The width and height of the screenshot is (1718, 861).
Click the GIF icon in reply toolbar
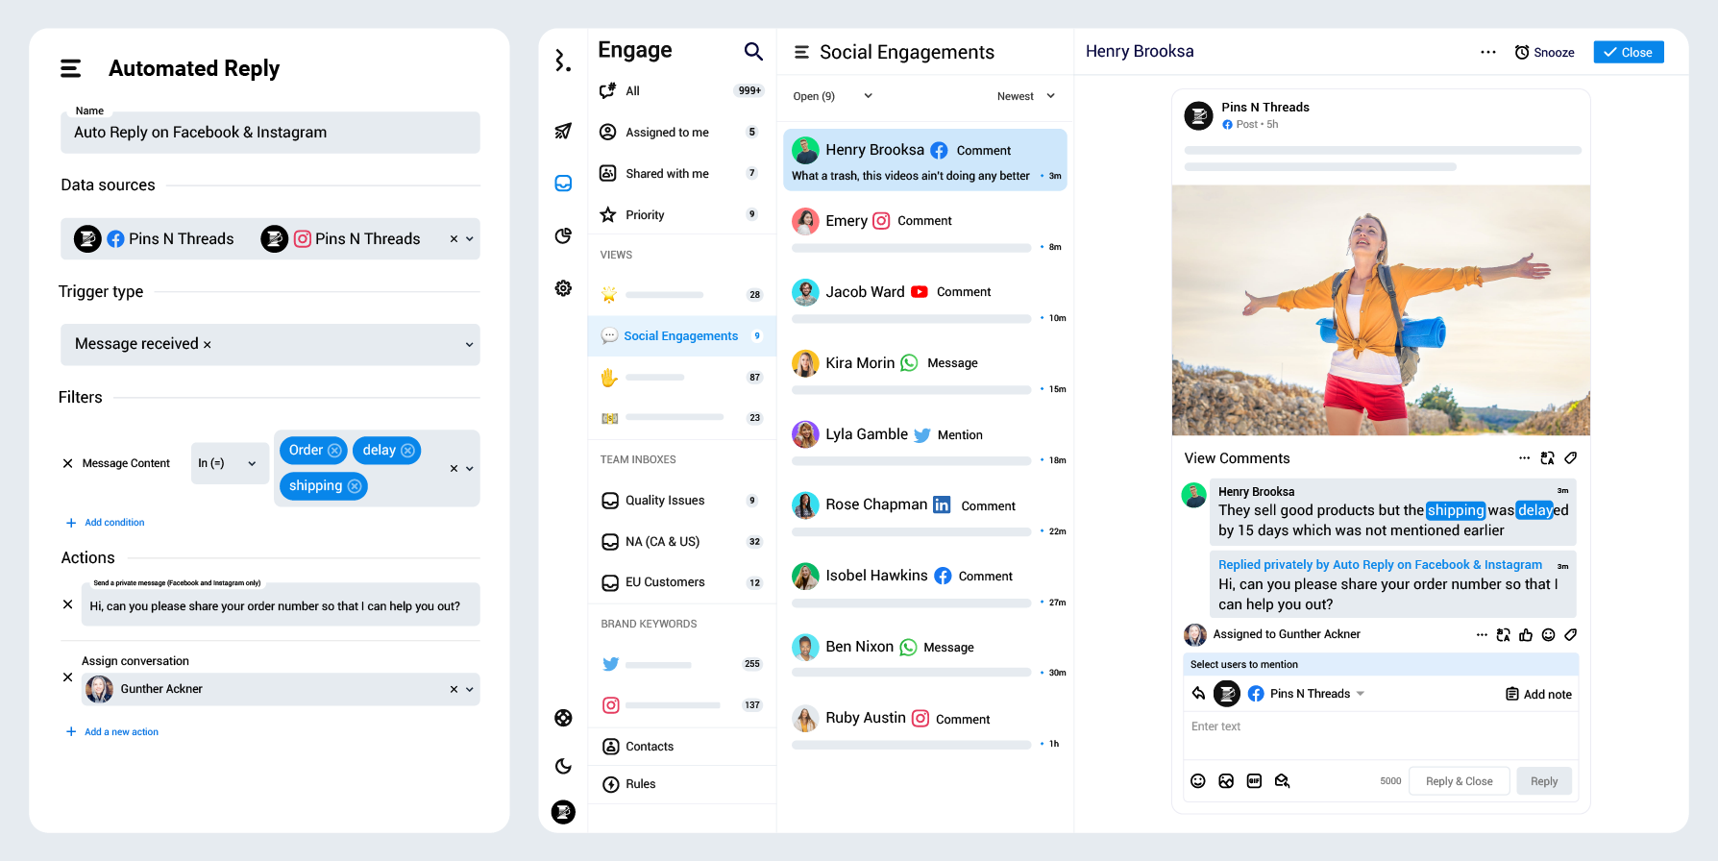(1254, 781)
